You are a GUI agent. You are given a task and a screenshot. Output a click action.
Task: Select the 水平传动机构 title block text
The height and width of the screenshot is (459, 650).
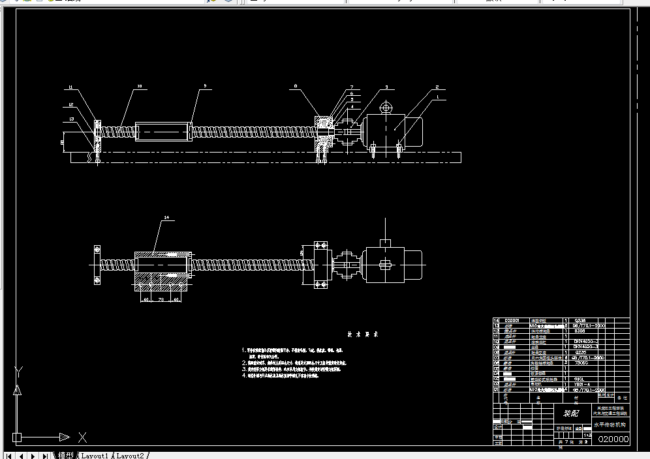click(x=610, y=424)
